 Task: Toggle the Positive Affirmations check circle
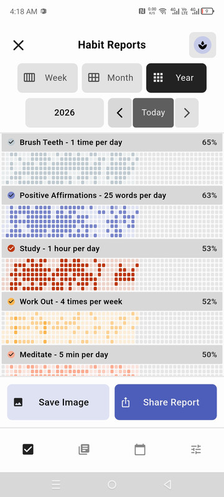[x=11, y=195]
